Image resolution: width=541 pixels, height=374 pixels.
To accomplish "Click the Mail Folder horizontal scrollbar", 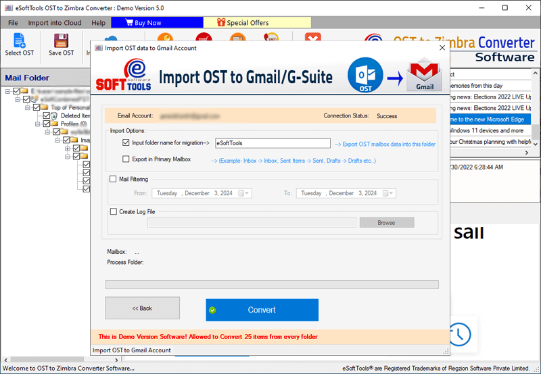I will tap(61, 360).
